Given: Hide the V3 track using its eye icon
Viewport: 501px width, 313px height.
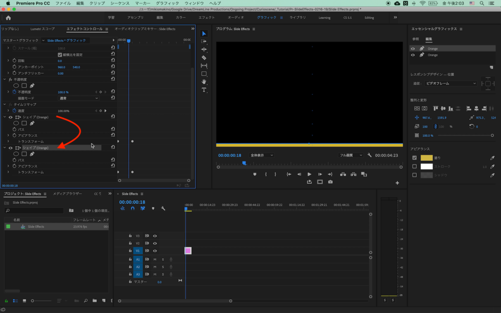Looking at the screenshot, I should (x=155, y=236).
